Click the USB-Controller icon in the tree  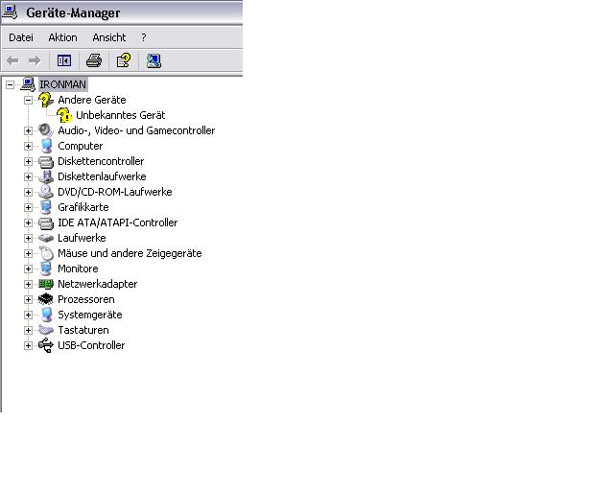(x=46, y=345)
